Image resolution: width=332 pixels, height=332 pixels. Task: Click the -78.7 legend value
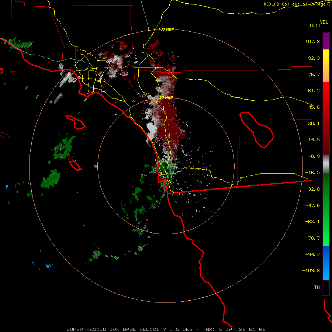coord(312,238)
